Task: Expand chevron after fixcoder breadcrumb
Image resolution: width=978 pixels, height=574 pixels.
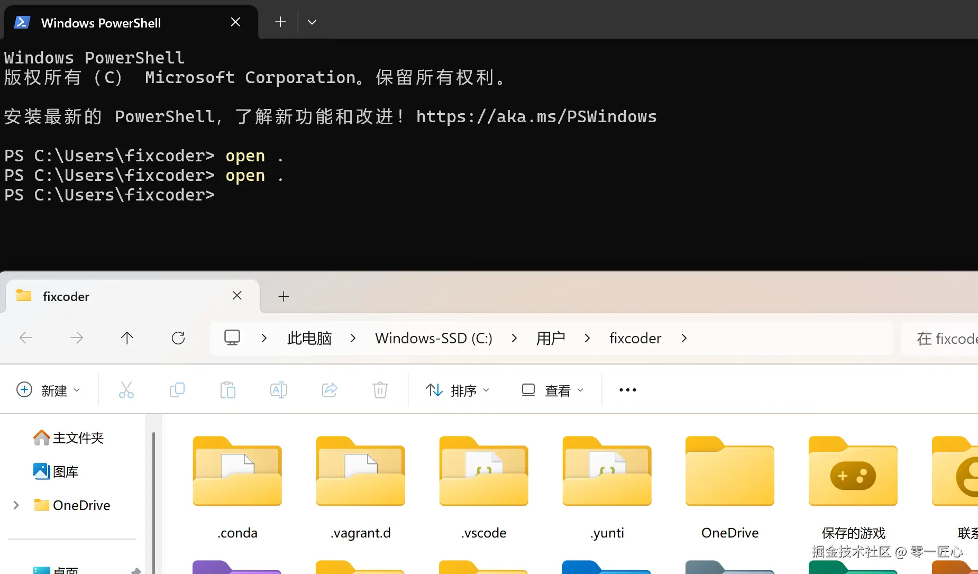Action: pyautogui.click(x=684, y=338)
